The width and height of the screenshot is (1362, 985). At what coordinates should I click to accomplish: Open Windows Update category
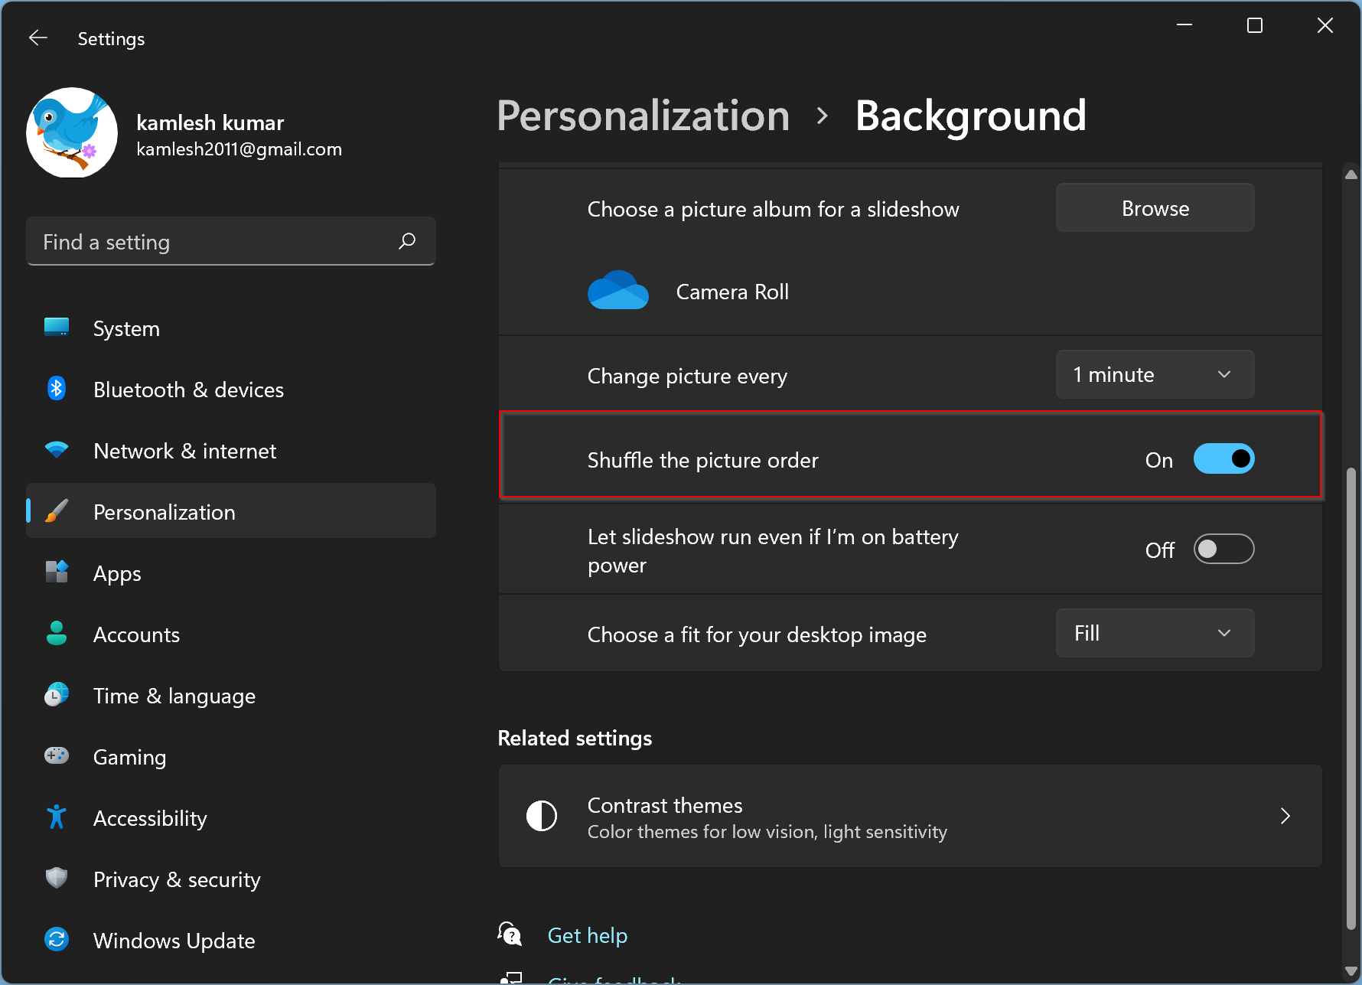(x=231, y=939)
